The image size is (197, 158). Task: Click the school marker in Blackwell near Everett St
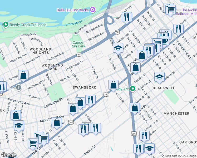pos(159,77)
